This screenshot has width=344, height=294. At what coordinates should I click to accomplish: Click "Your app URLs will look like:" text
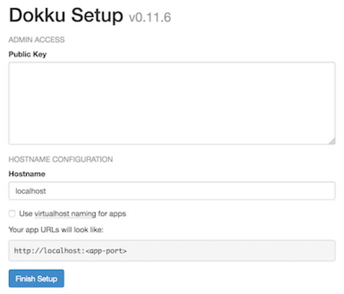tap(55, 230)
